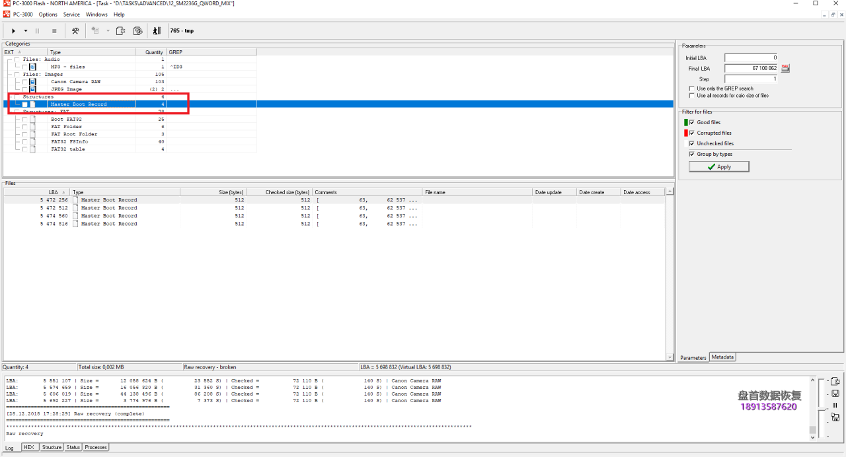Click the Canon Camera RAW file type icon
Image resolution: width=846 pixels, height=457 pixels.
point(32,82)
